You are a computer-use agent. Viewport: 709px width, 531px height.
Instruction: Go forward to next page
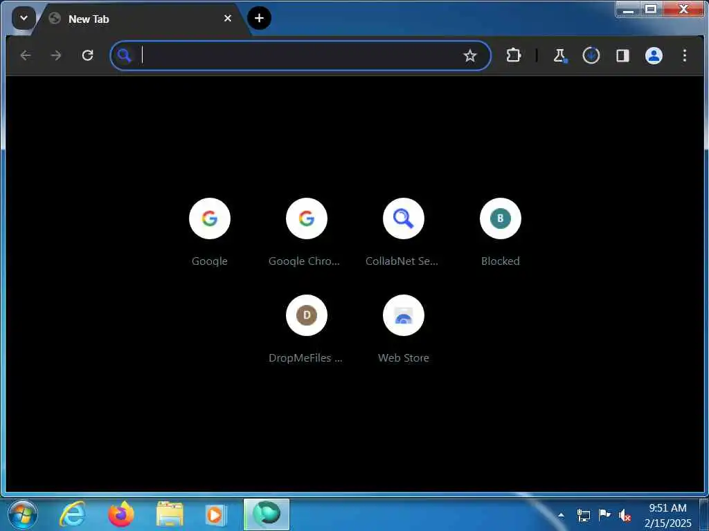(x=56, y=55)
